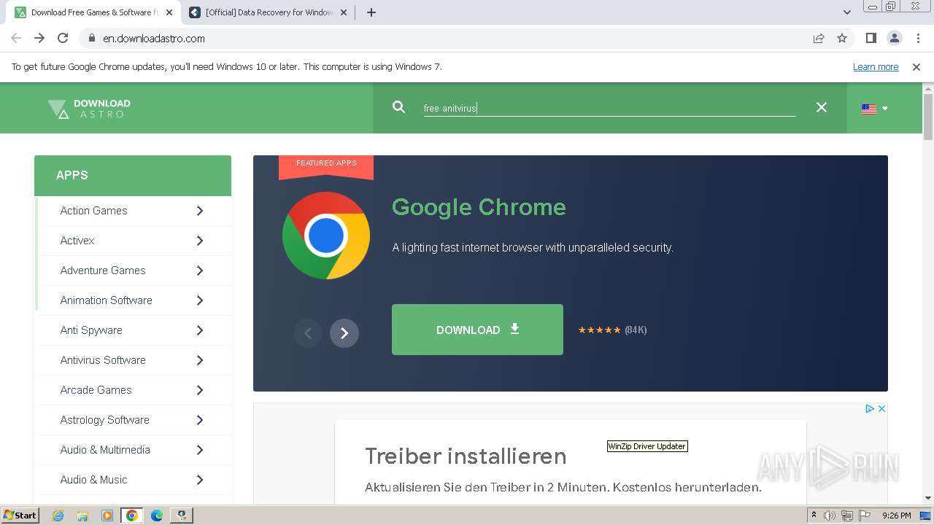The width and height of the screenshot is (934, 525).
Task: Bookmark this page with the star icon
Action: pos(842,38)
